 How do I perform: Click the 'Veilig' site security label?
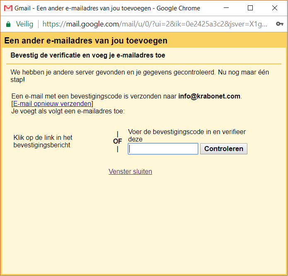pyautogui.click(x=24, y=24)
